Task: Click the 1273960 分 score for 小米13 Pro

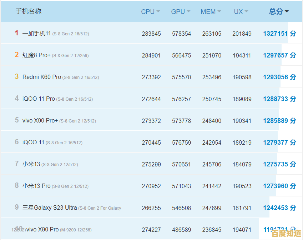Action: click(279, 186)
